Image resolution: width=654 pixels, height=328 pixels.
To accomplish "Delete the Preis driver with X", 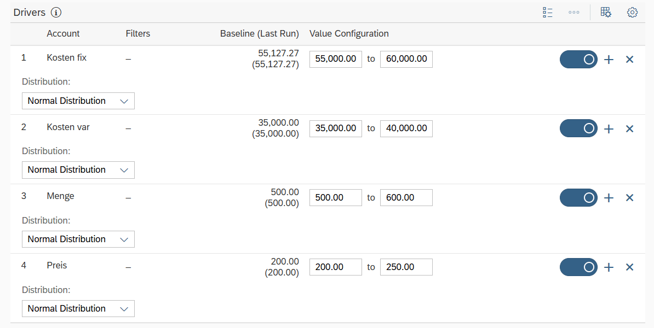I will tap(629, 267).
